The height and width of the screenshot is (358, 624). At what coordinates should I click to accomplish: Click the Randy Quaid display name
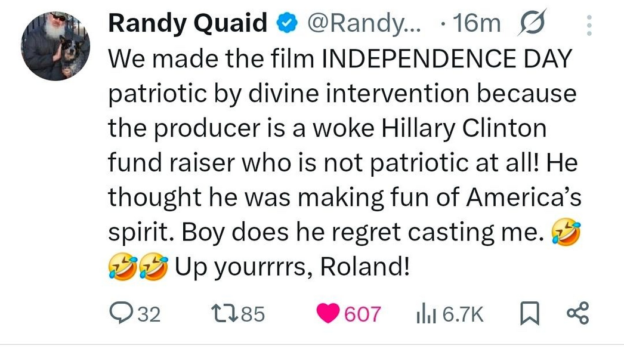[x=187, y=23]
